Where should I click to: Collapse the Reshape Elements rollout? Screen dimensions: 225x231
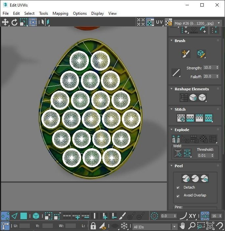[171, 89]
